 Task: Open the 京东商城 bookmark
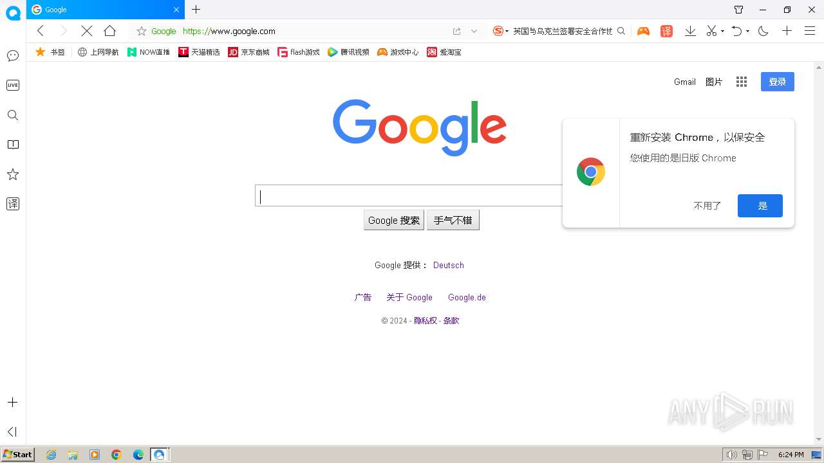(249, 52)
